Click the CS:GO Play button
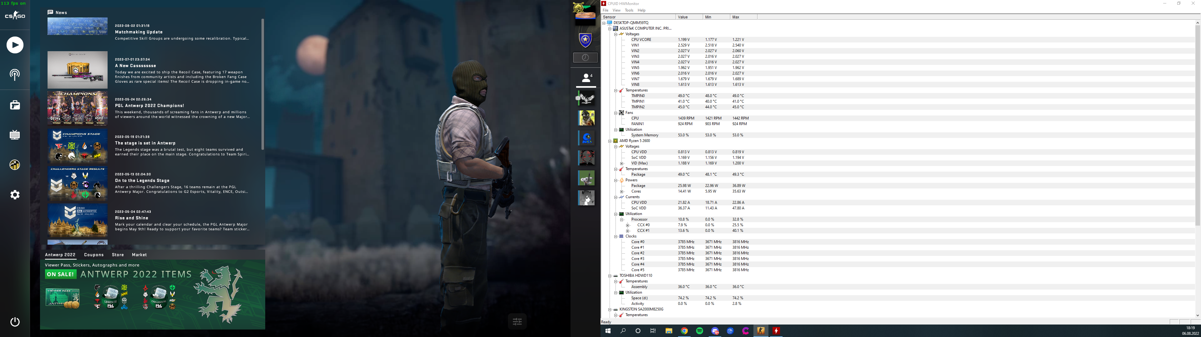Image resolution: width=1201 pixels, height=337 pixels. 15,45
